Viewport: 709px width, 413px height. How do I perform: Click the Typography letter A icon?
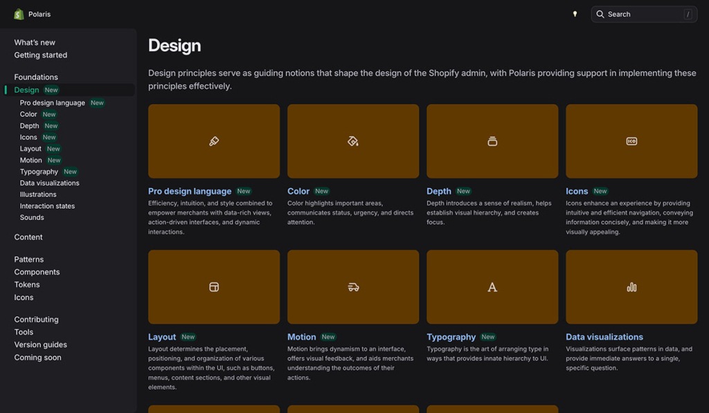click(492, 286)
